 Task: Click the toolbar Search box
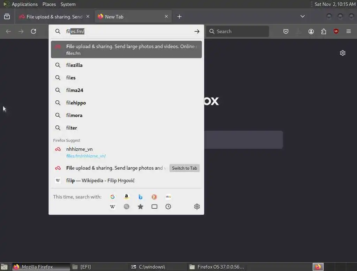[x=237, y=31]
